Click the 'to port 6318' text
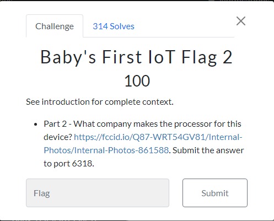 tap(69, 164)
